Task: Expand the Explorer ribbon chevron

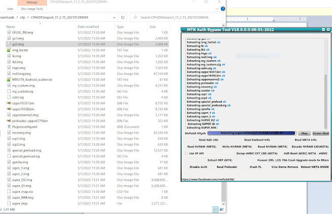Action: [x=217, y=9]
